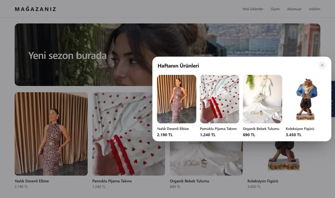Viewport: 335px width, 198px height.
Task: Click the grey 3.450 TL price in page grid
Action: coord(254,187)
